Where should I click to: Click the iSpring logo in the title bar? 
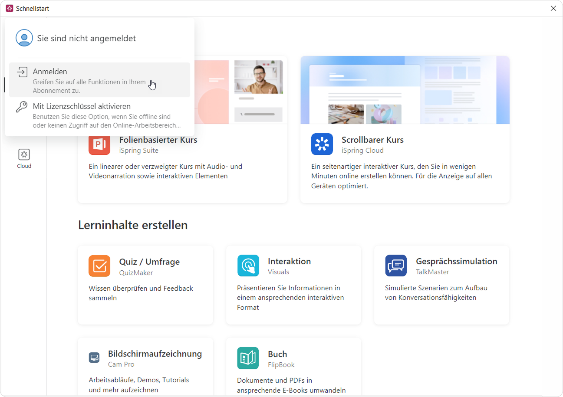coord(10,8)
